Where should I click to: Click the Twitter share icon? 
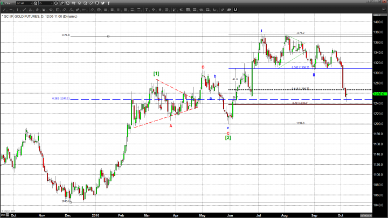(103, 3)
